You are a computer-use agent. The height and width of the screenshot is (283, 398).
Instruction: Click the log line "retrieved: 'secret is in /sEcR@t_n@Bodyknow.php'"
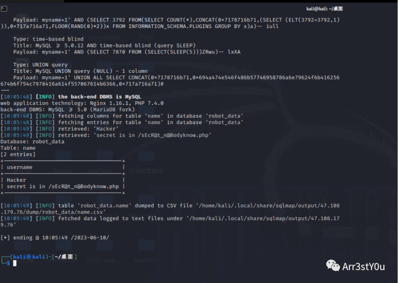pyautogui.click(x=106, y=135)
